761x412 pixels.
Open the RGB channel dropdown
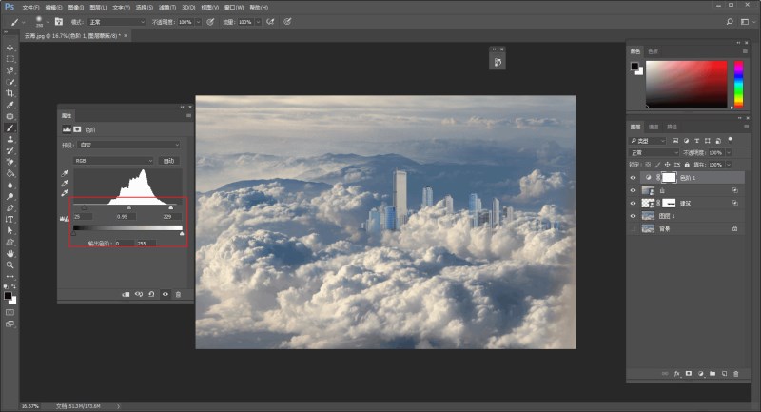pos(113,161)
